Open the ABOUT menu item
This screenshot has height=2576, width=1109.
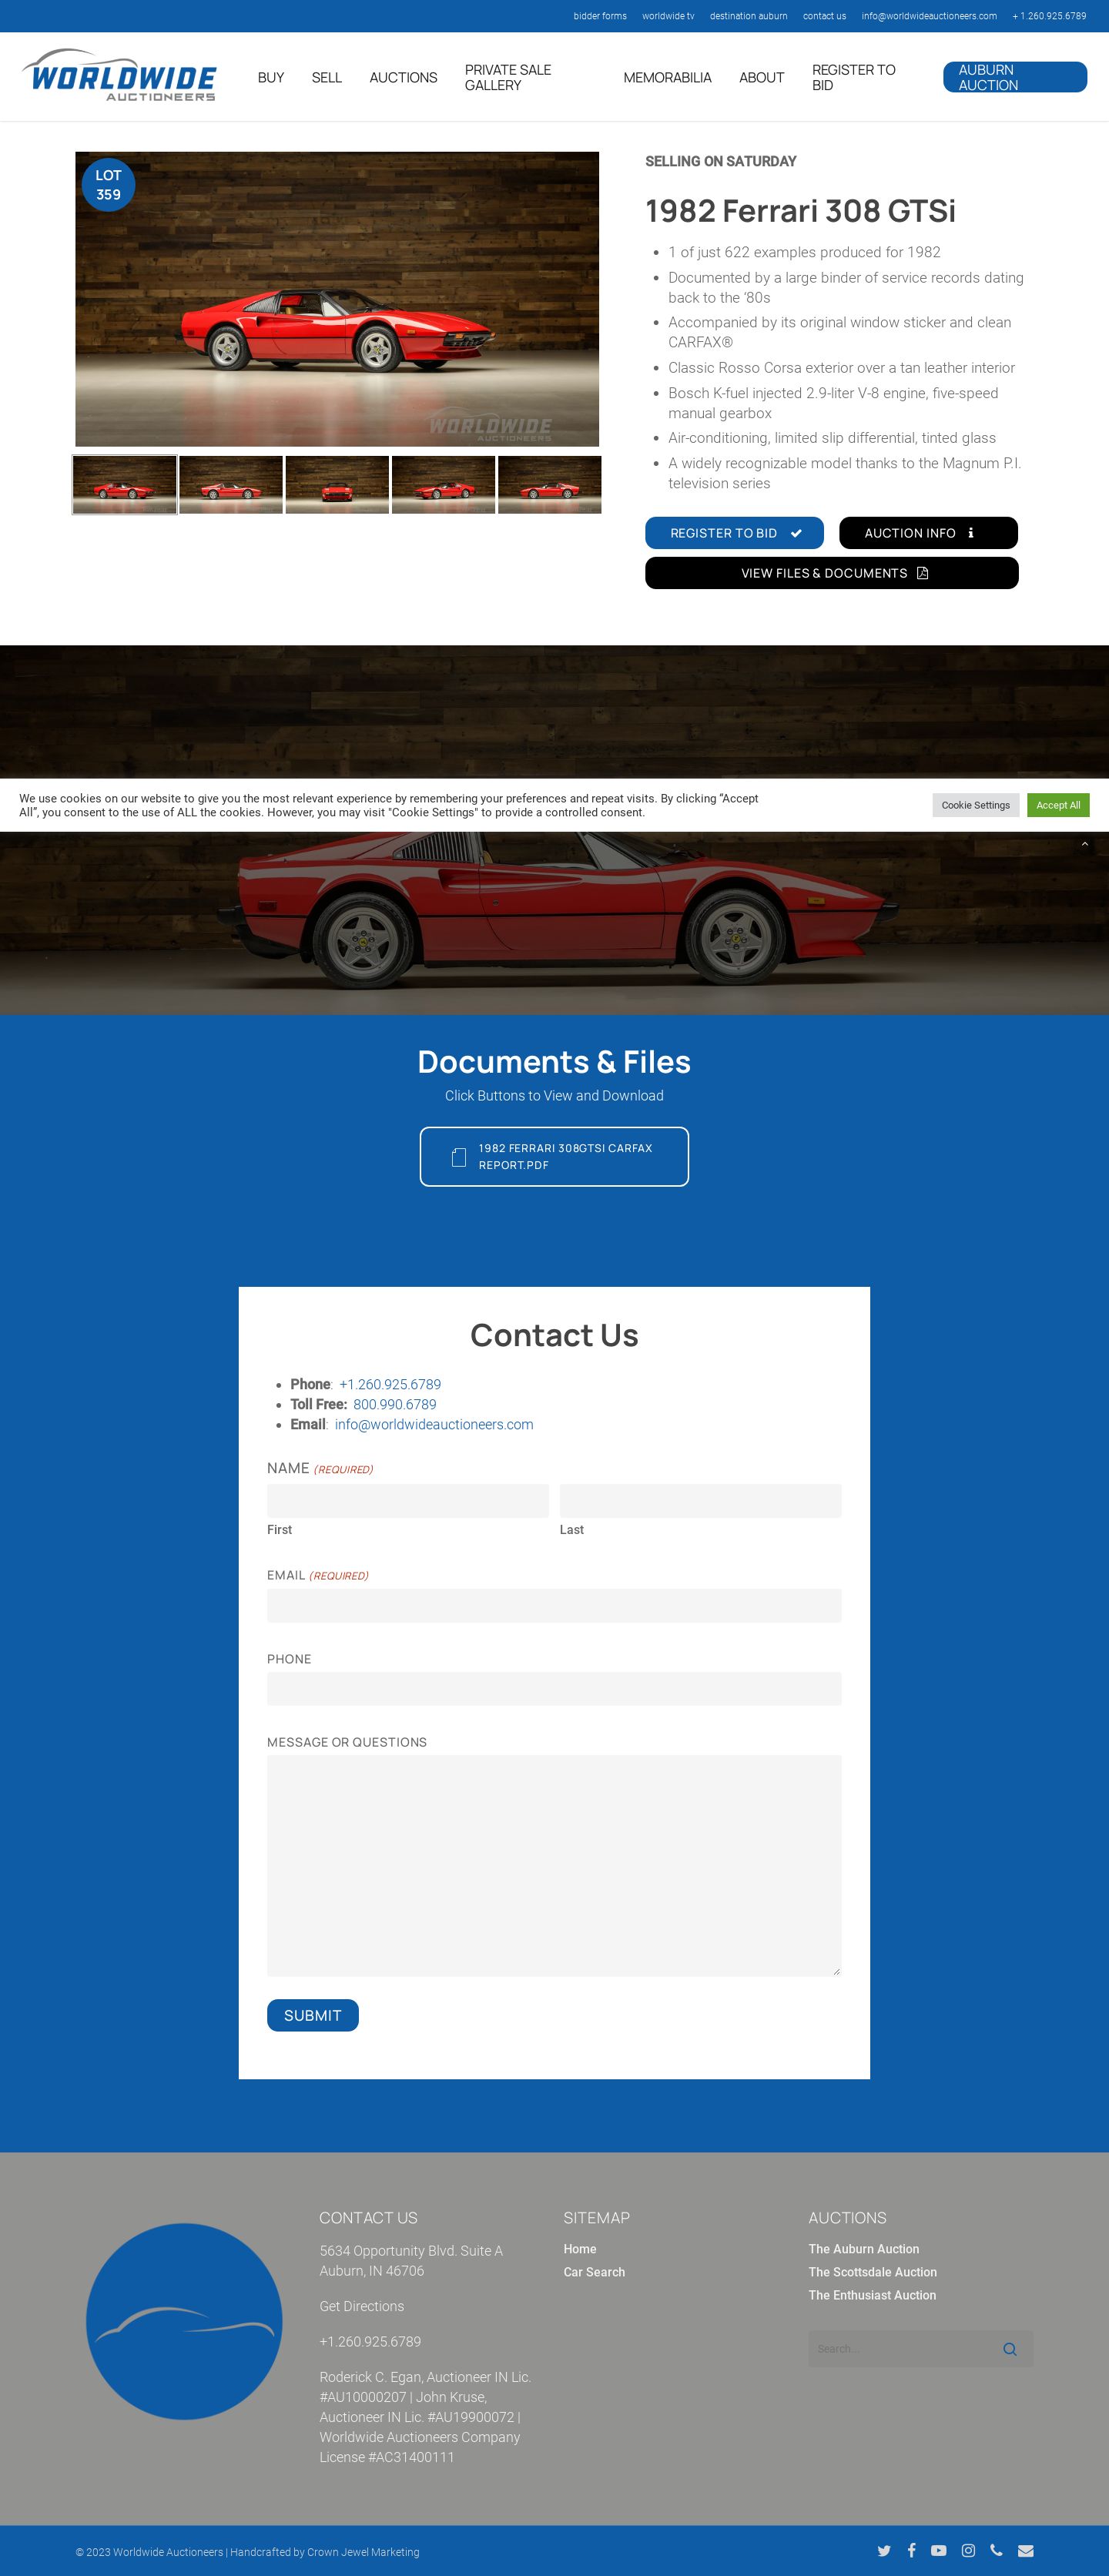[x=761, y=77]
